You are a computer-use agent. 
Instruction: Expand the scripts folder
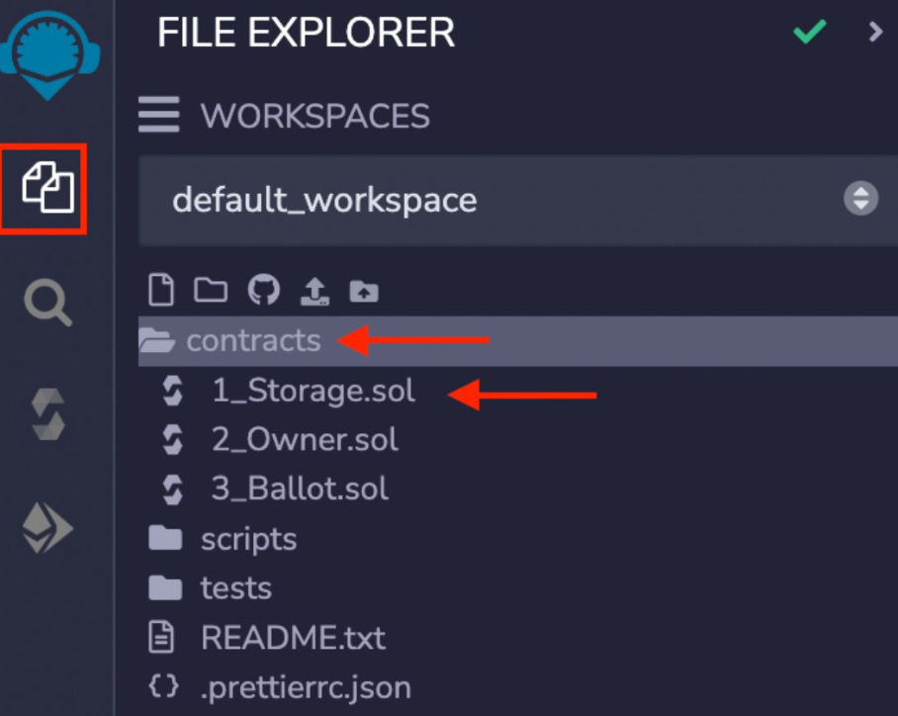click(x=248, y=540)
